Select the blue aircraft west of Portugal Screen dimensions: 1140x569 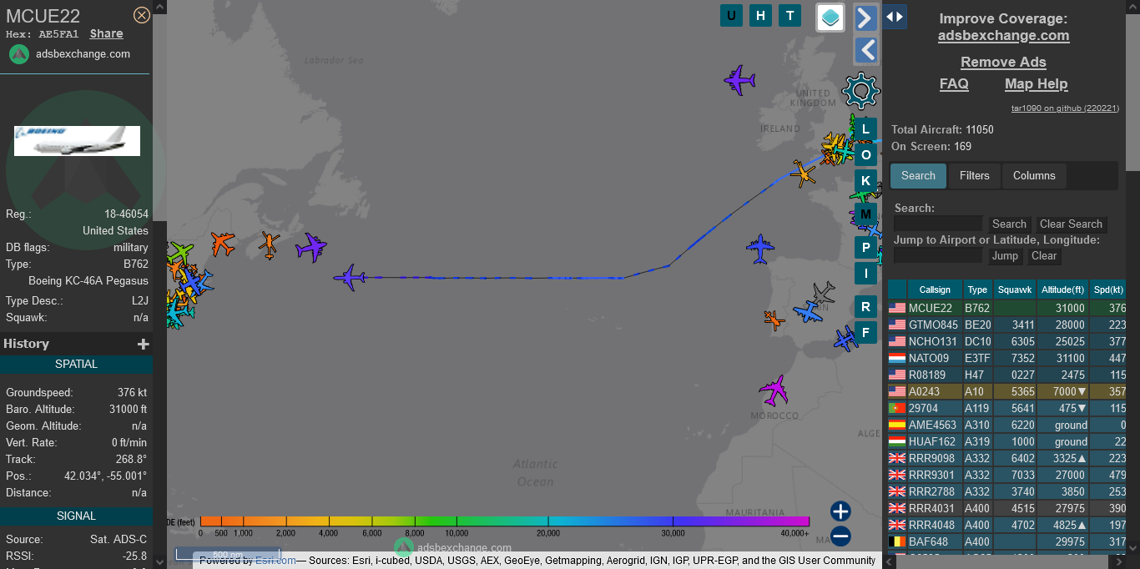click(x=760, y=249)
